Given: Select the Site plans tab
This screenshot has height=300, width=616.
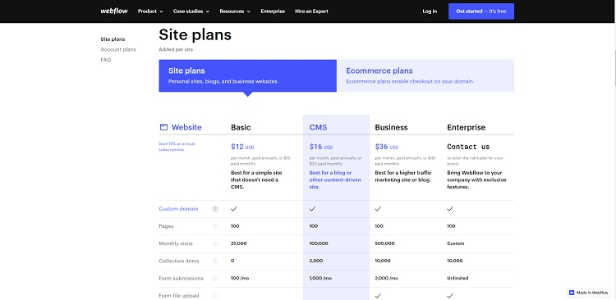Looking at the screenshot, I should [x=247, y=75].
